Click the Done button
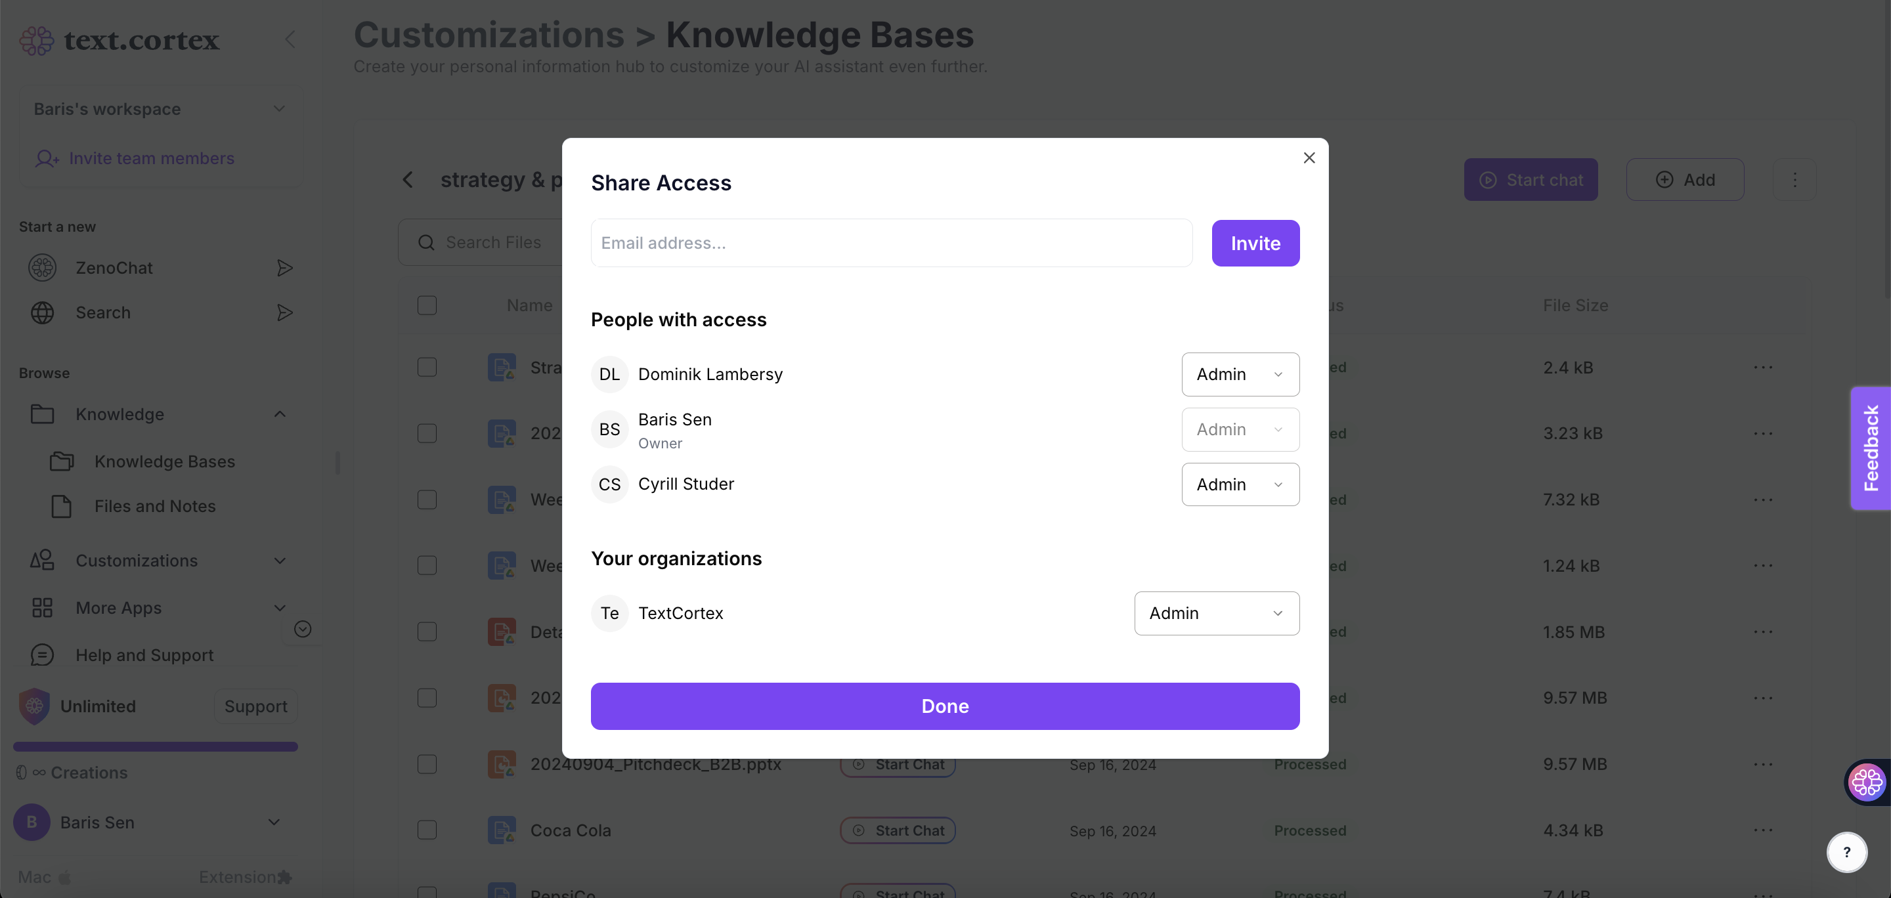This screenshot has width=1891, height=898. click(945, 706)
